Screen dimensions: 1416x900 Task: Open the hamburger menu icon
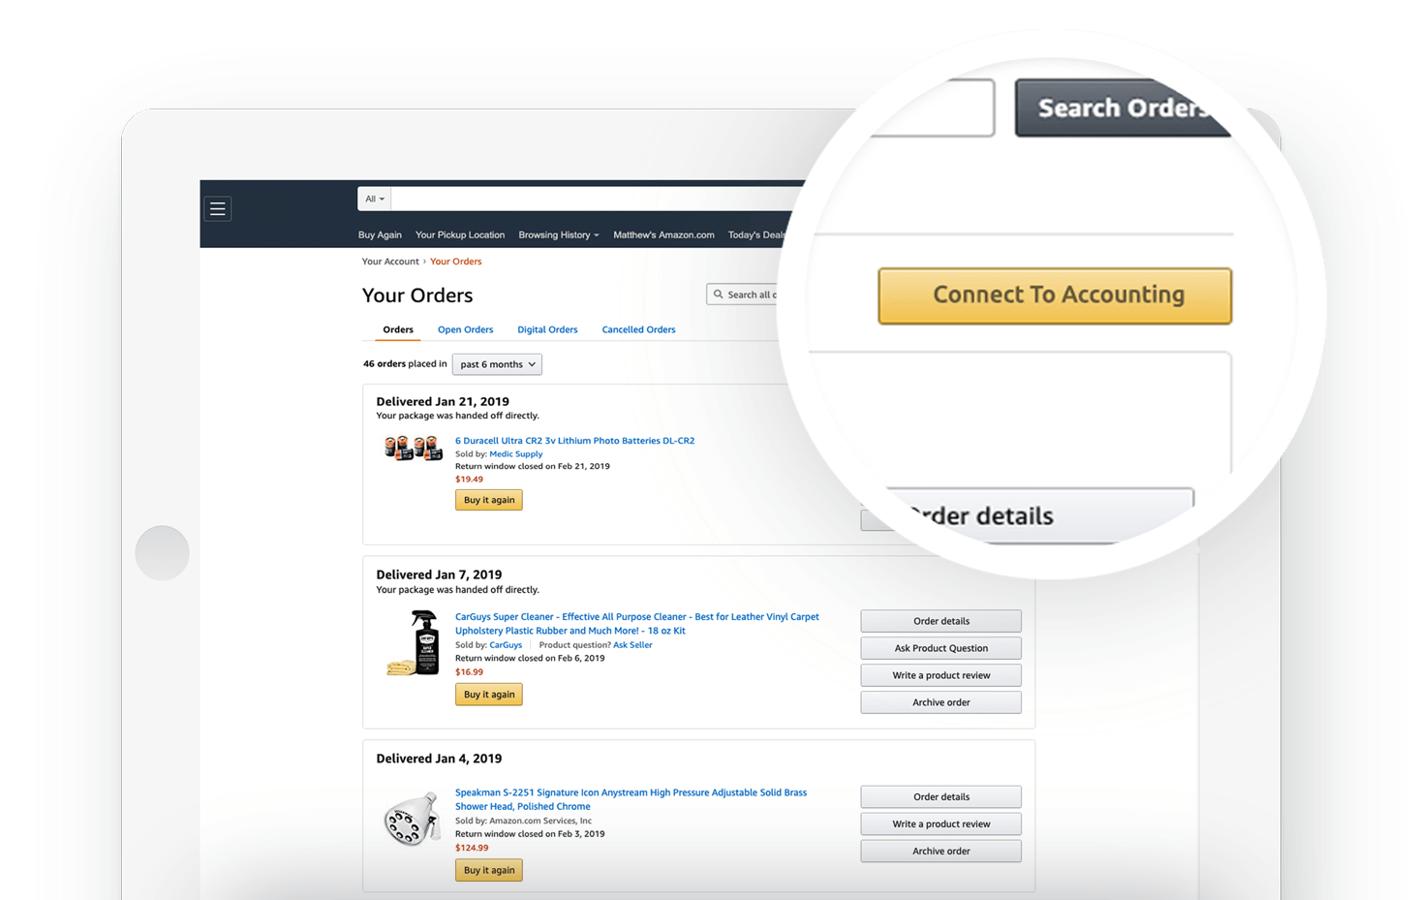coord(217,208)
